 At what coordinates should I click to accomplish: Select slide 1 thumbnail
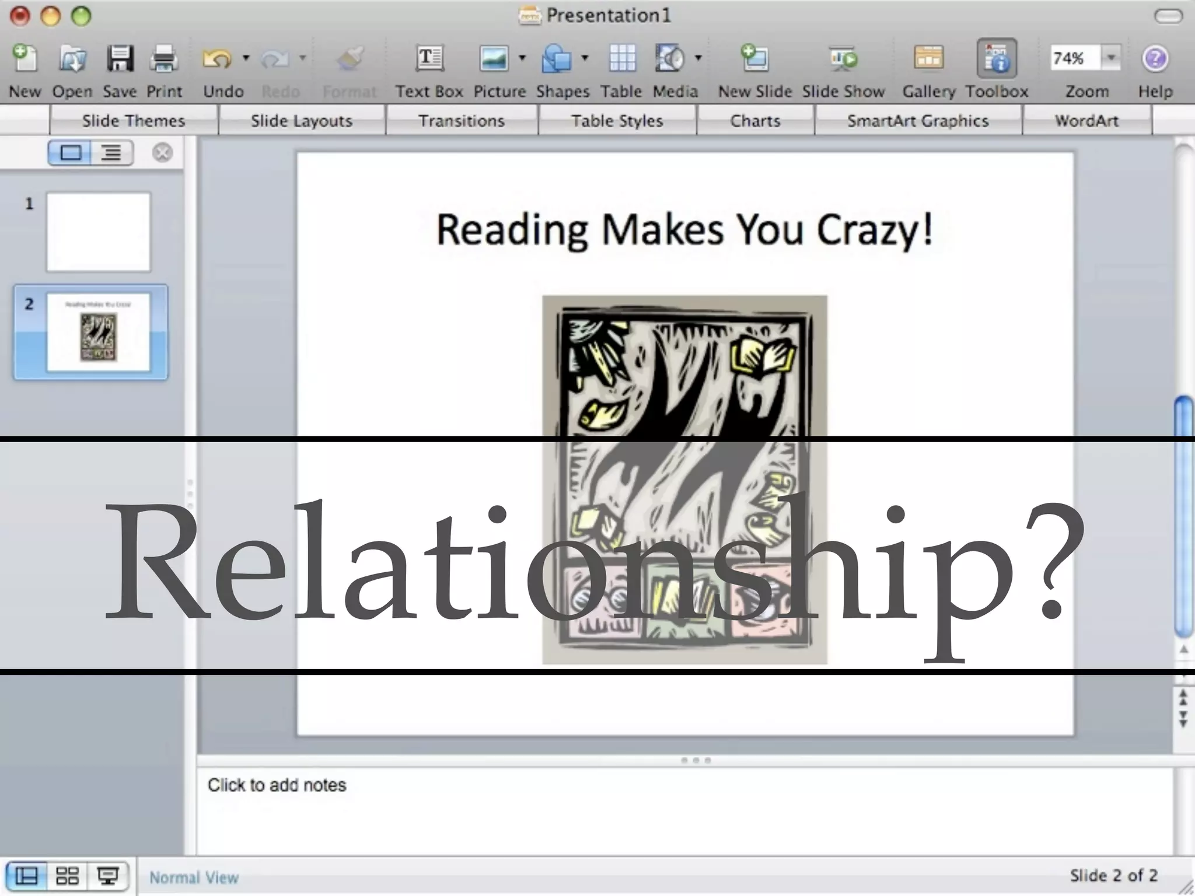coord(98,232)
